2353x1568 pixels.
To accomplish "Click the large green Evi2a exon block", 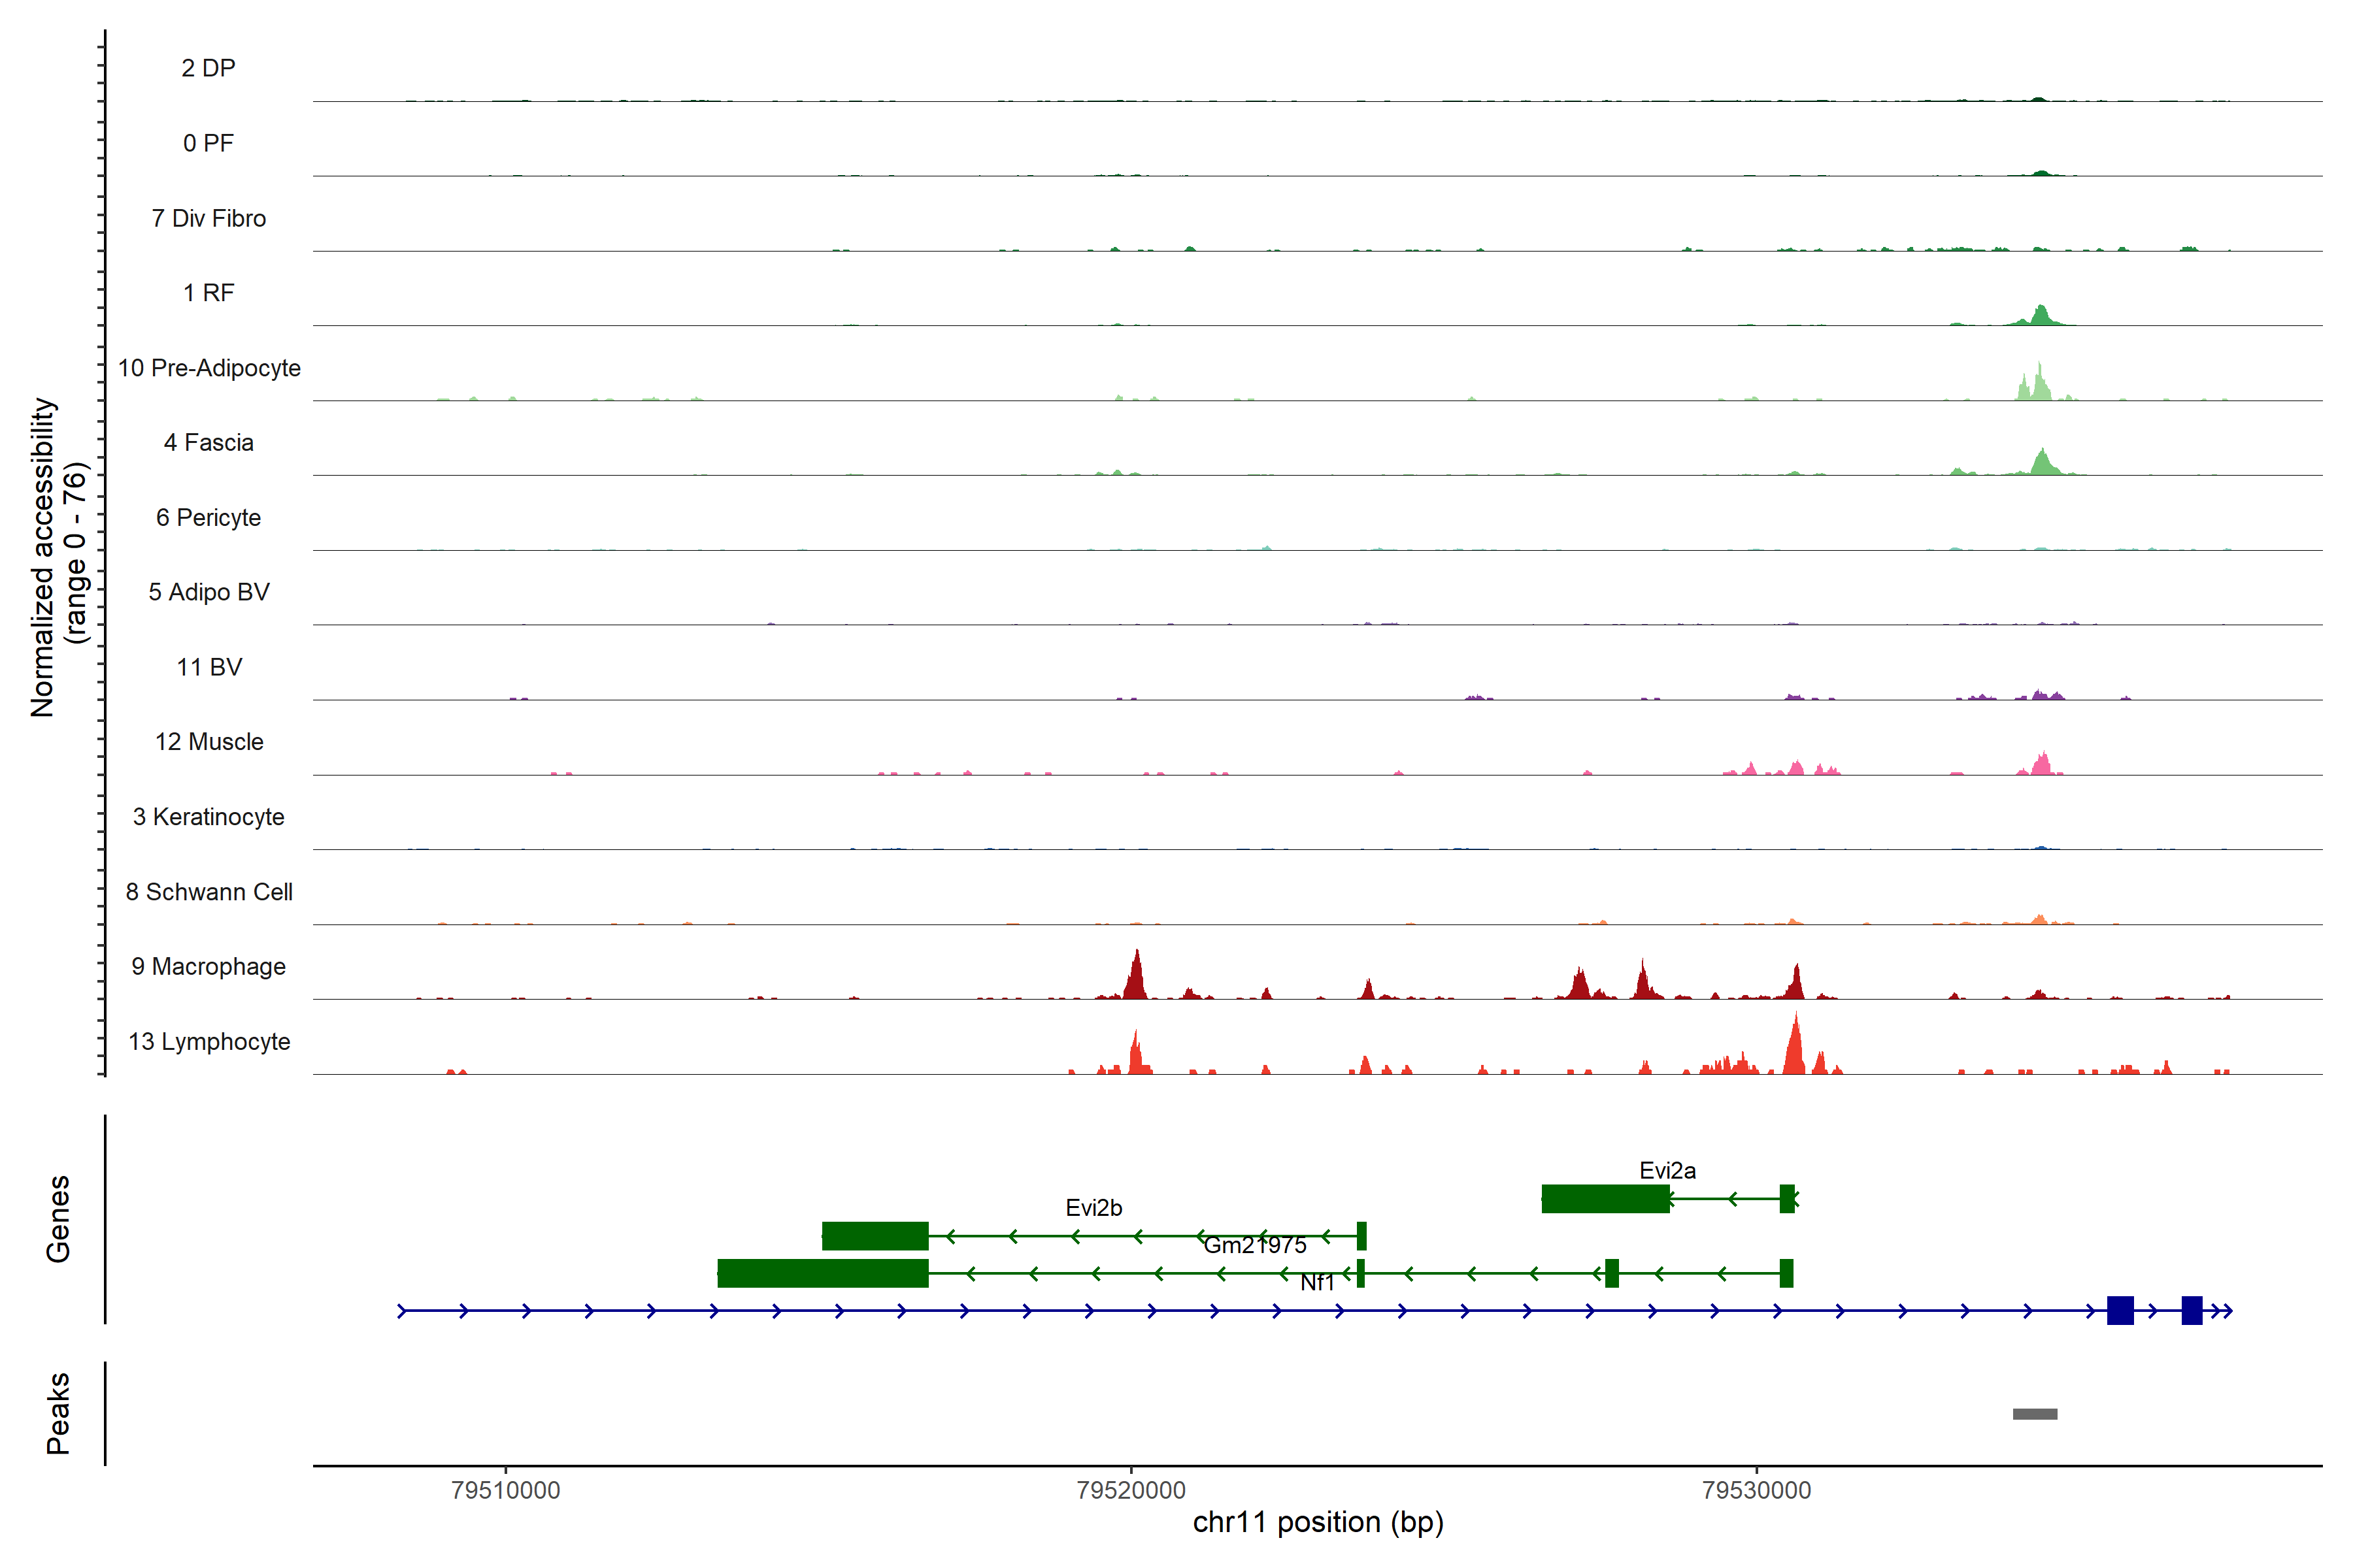I will tap(1605, 1198).
